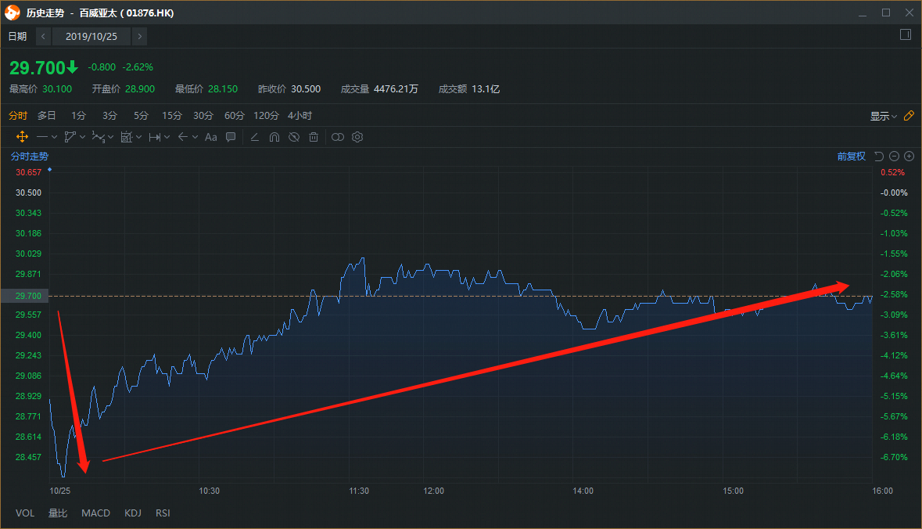Select the comment bubble note tool
The image size is (922, 529).
coord(231,137)
